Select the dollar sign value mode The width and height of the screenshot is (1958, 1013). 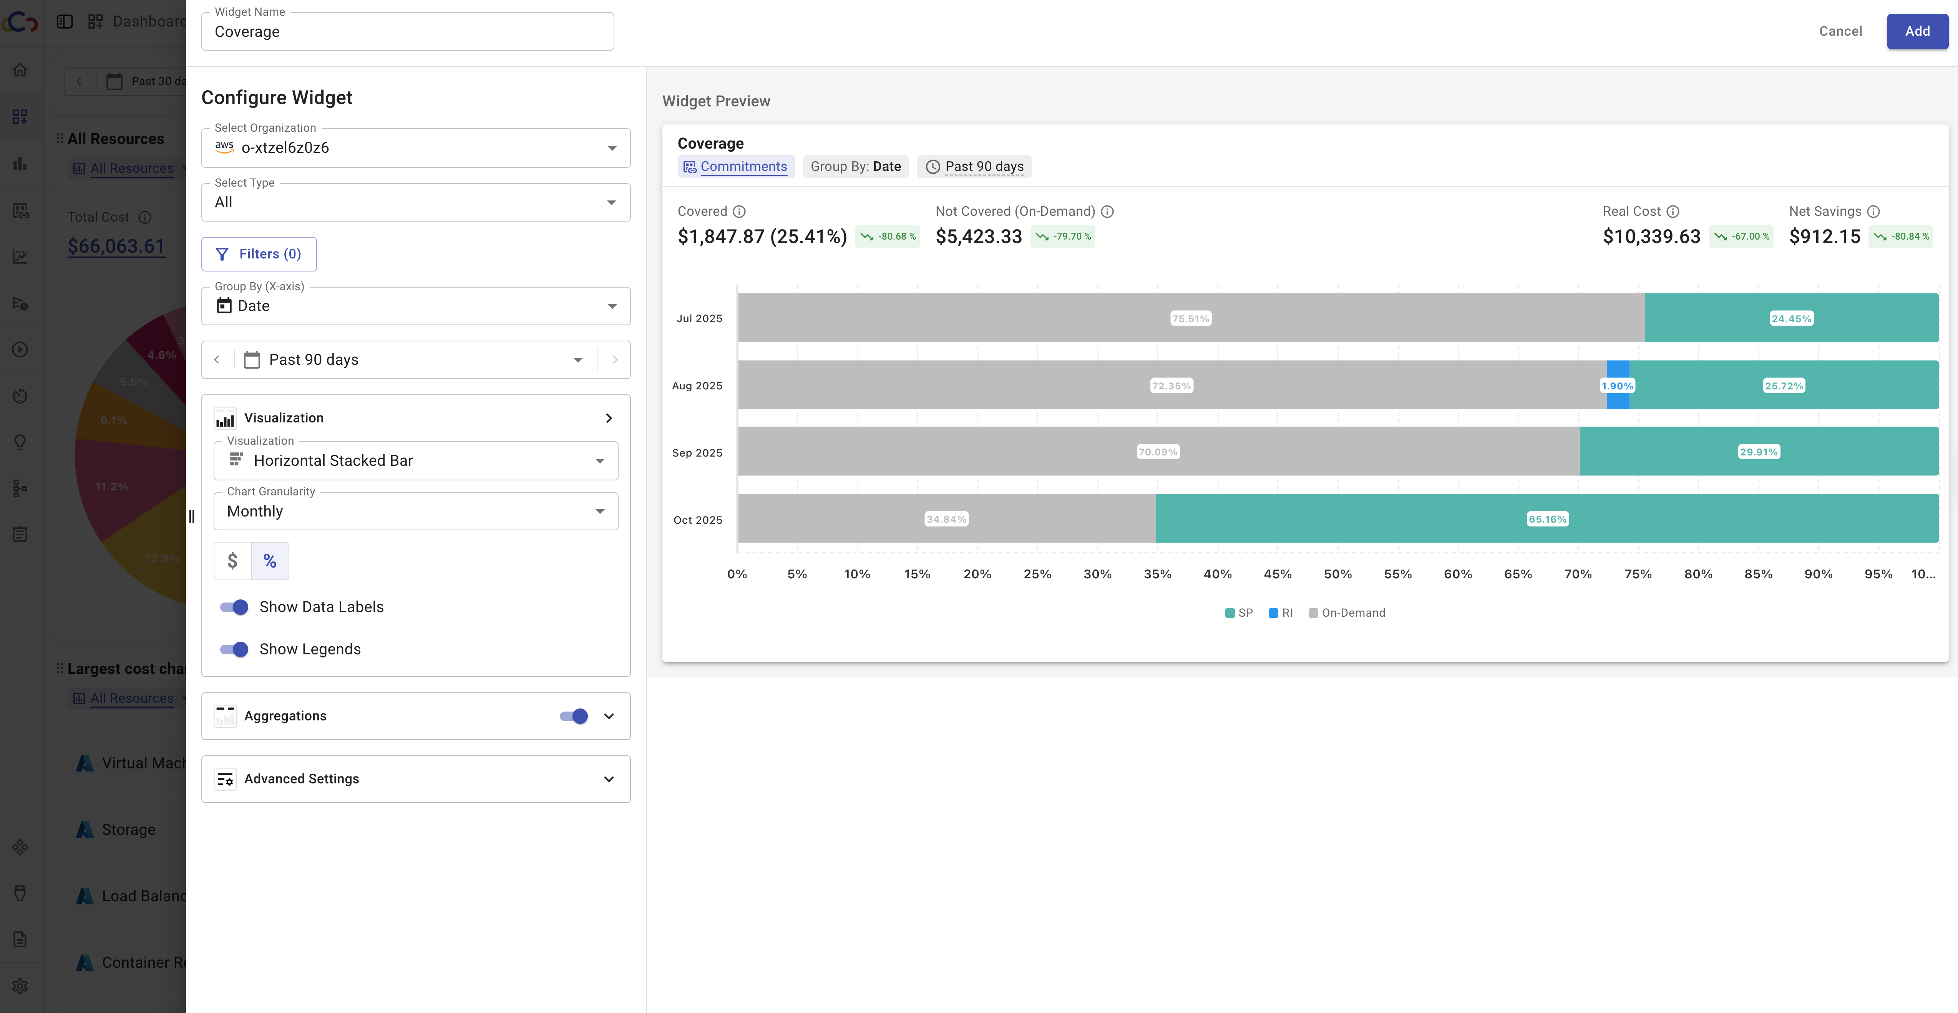tap(232, 561)
